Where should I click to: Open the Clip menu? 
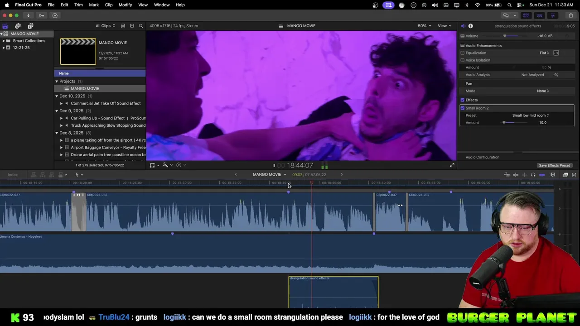(109, 5)
